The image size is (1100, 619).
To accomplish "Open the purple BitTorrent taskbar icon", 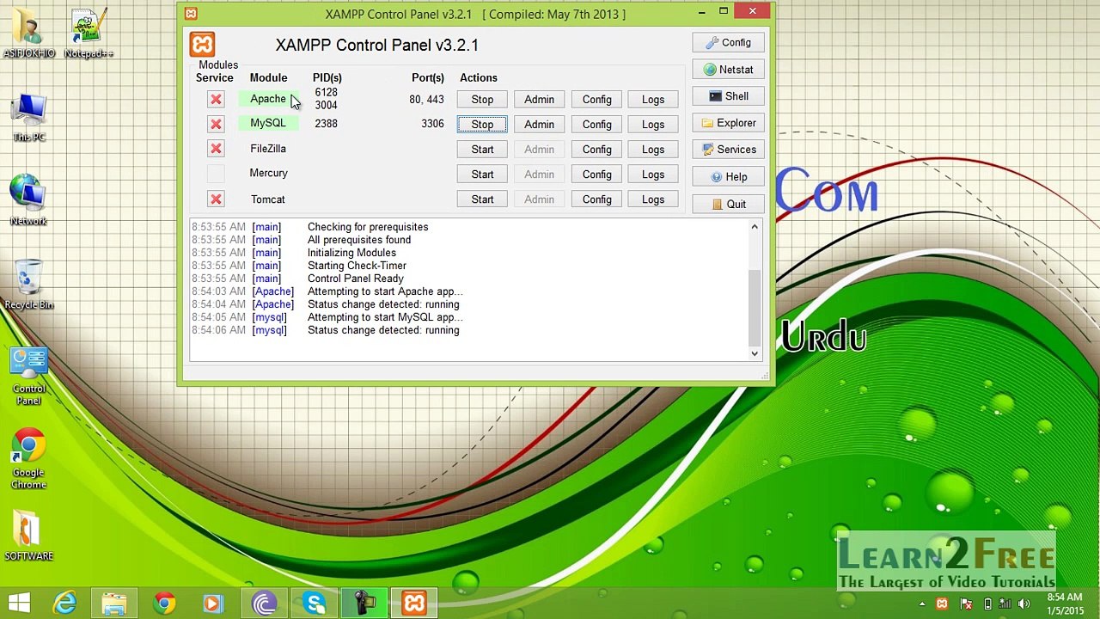I will [264, 604].
